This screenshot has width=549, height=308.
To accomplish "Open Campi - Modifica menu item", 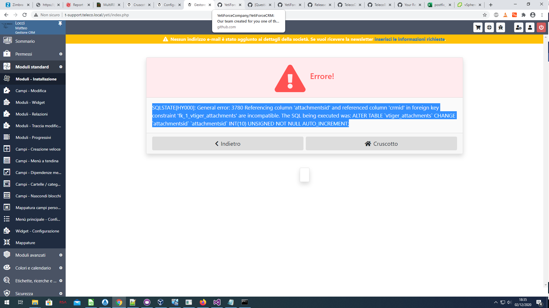I will pos(31,91).
